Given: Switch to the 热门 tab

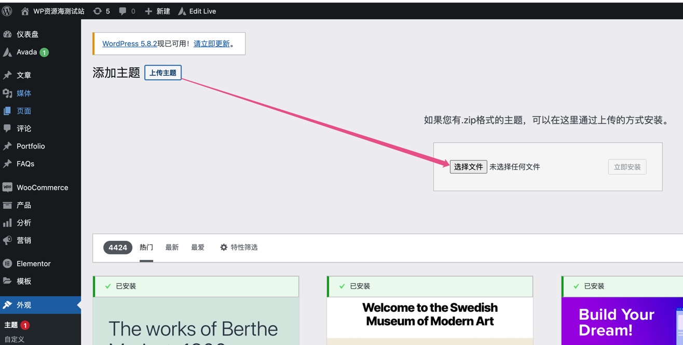Looking at the screenshot, I should [146, 248].
